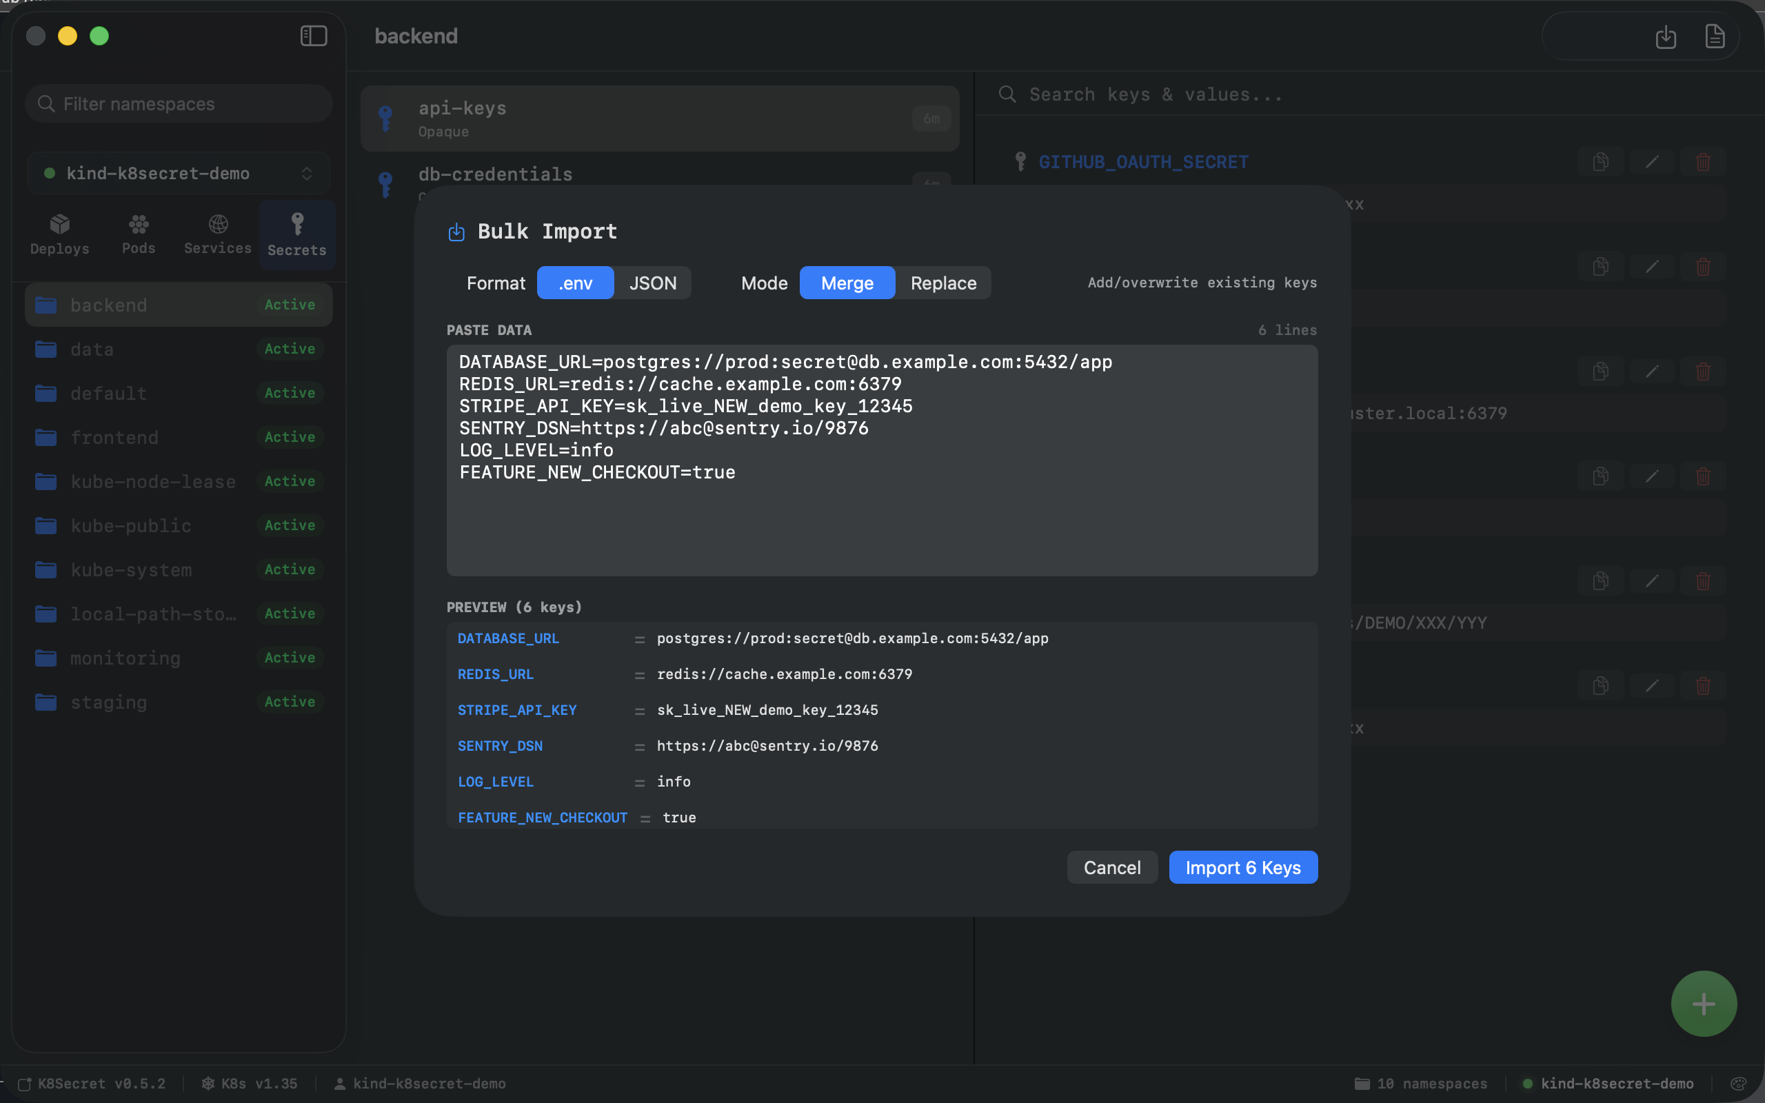
Task: Click the db-credentials key icon
Action: click(x=385, y=184)
